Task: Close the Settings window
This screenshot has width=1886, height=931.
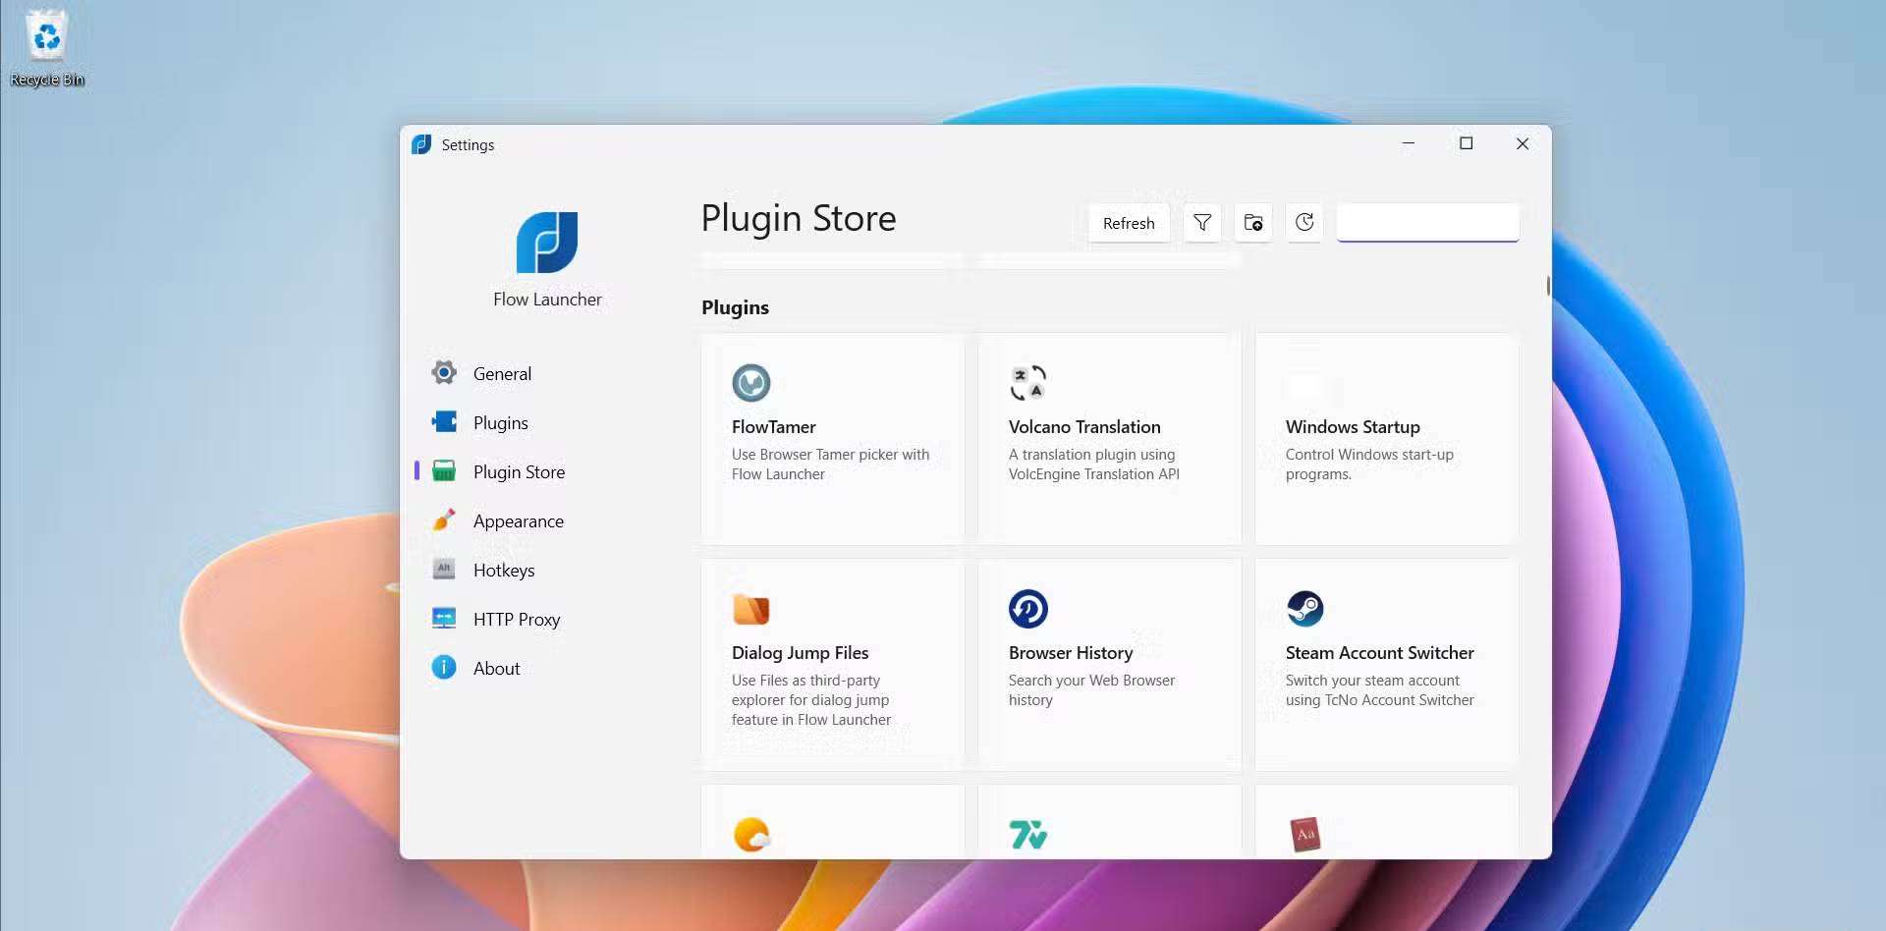Action: click(1523, 143)
